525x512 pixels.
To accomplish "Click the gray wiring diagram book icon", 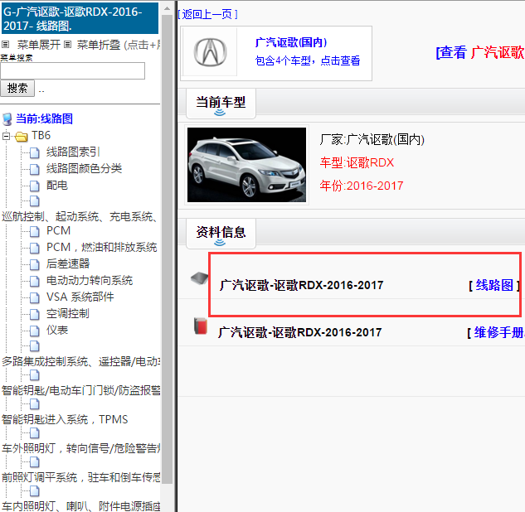I will tap(200, 278).
